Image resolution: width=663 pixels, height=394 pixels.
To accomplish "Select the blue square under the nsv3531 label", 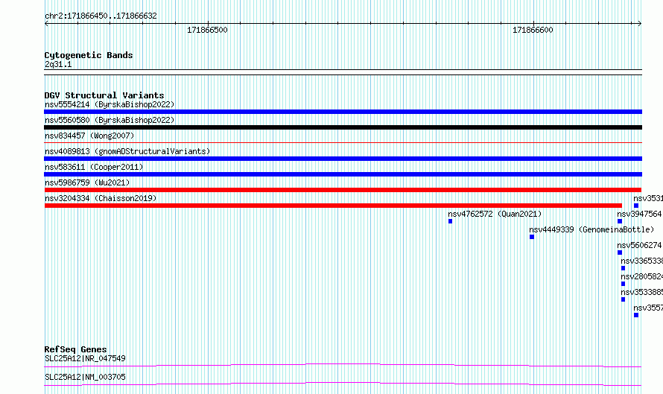I will (x=636, y=206).
